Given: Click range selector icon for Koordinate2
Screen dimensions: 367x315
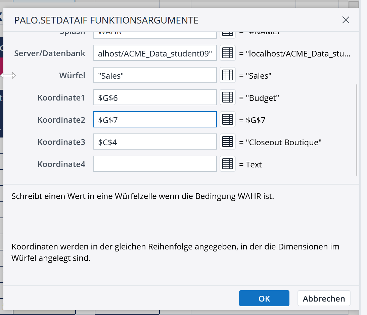Looking at the screenshot, I should pos(228,120).
